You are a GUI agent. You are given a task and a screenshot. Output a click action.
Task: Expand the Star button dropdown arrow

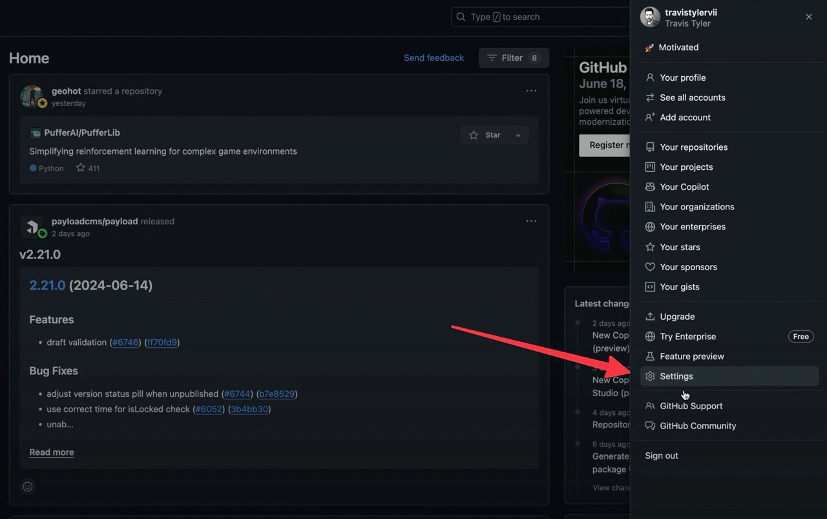518,135
